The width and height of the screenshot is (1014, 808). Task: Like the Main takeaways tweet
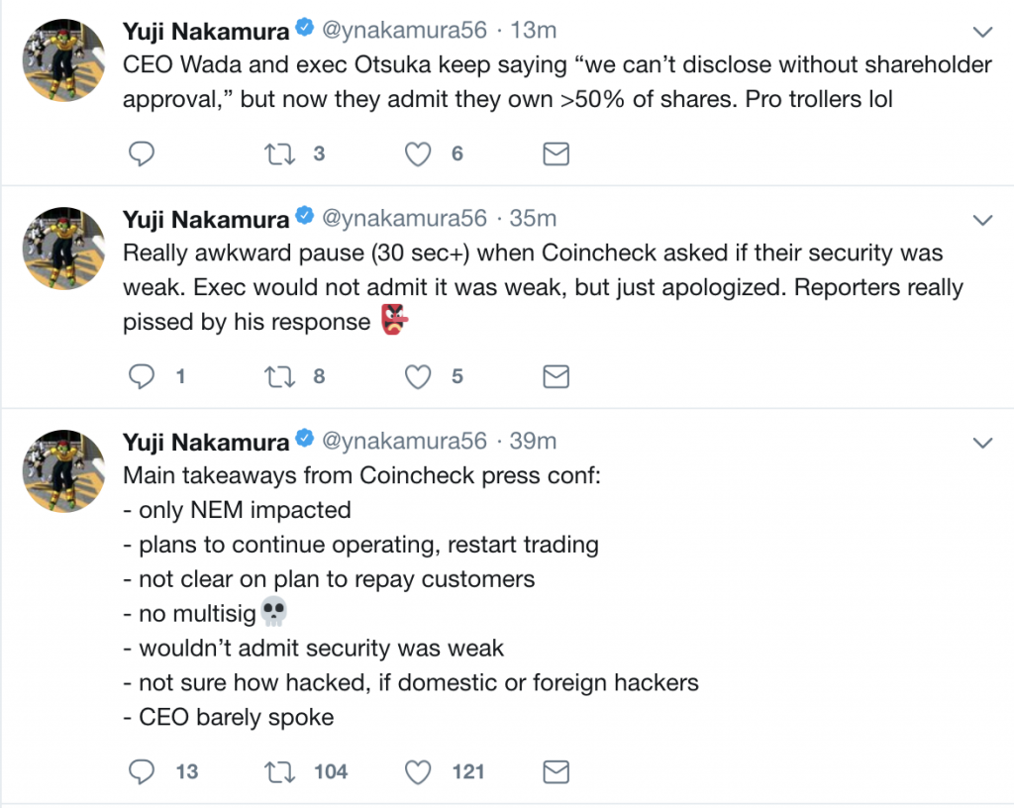pyautogui.click(x=420, y=770)
